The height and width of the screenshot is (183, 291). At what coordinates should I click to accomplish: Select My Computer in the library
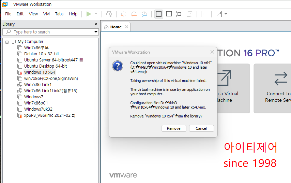(30, 41)
